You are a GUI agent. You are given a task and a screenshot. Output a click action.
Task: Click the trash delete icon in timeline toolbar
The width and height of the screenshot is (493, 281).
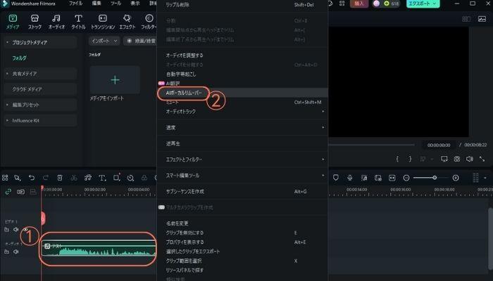[x=60, y=178]
